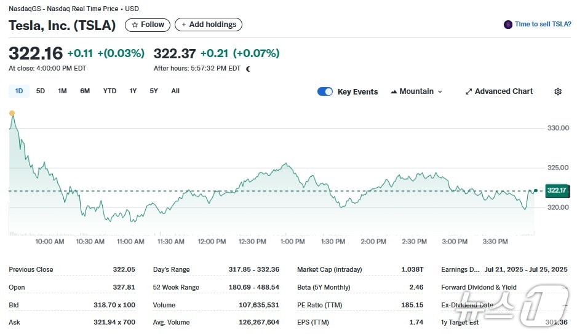Image resolution: width=577 pixels, height=335 pixels.
Task: Show the 6M price history
Action: tap(85, 91)
